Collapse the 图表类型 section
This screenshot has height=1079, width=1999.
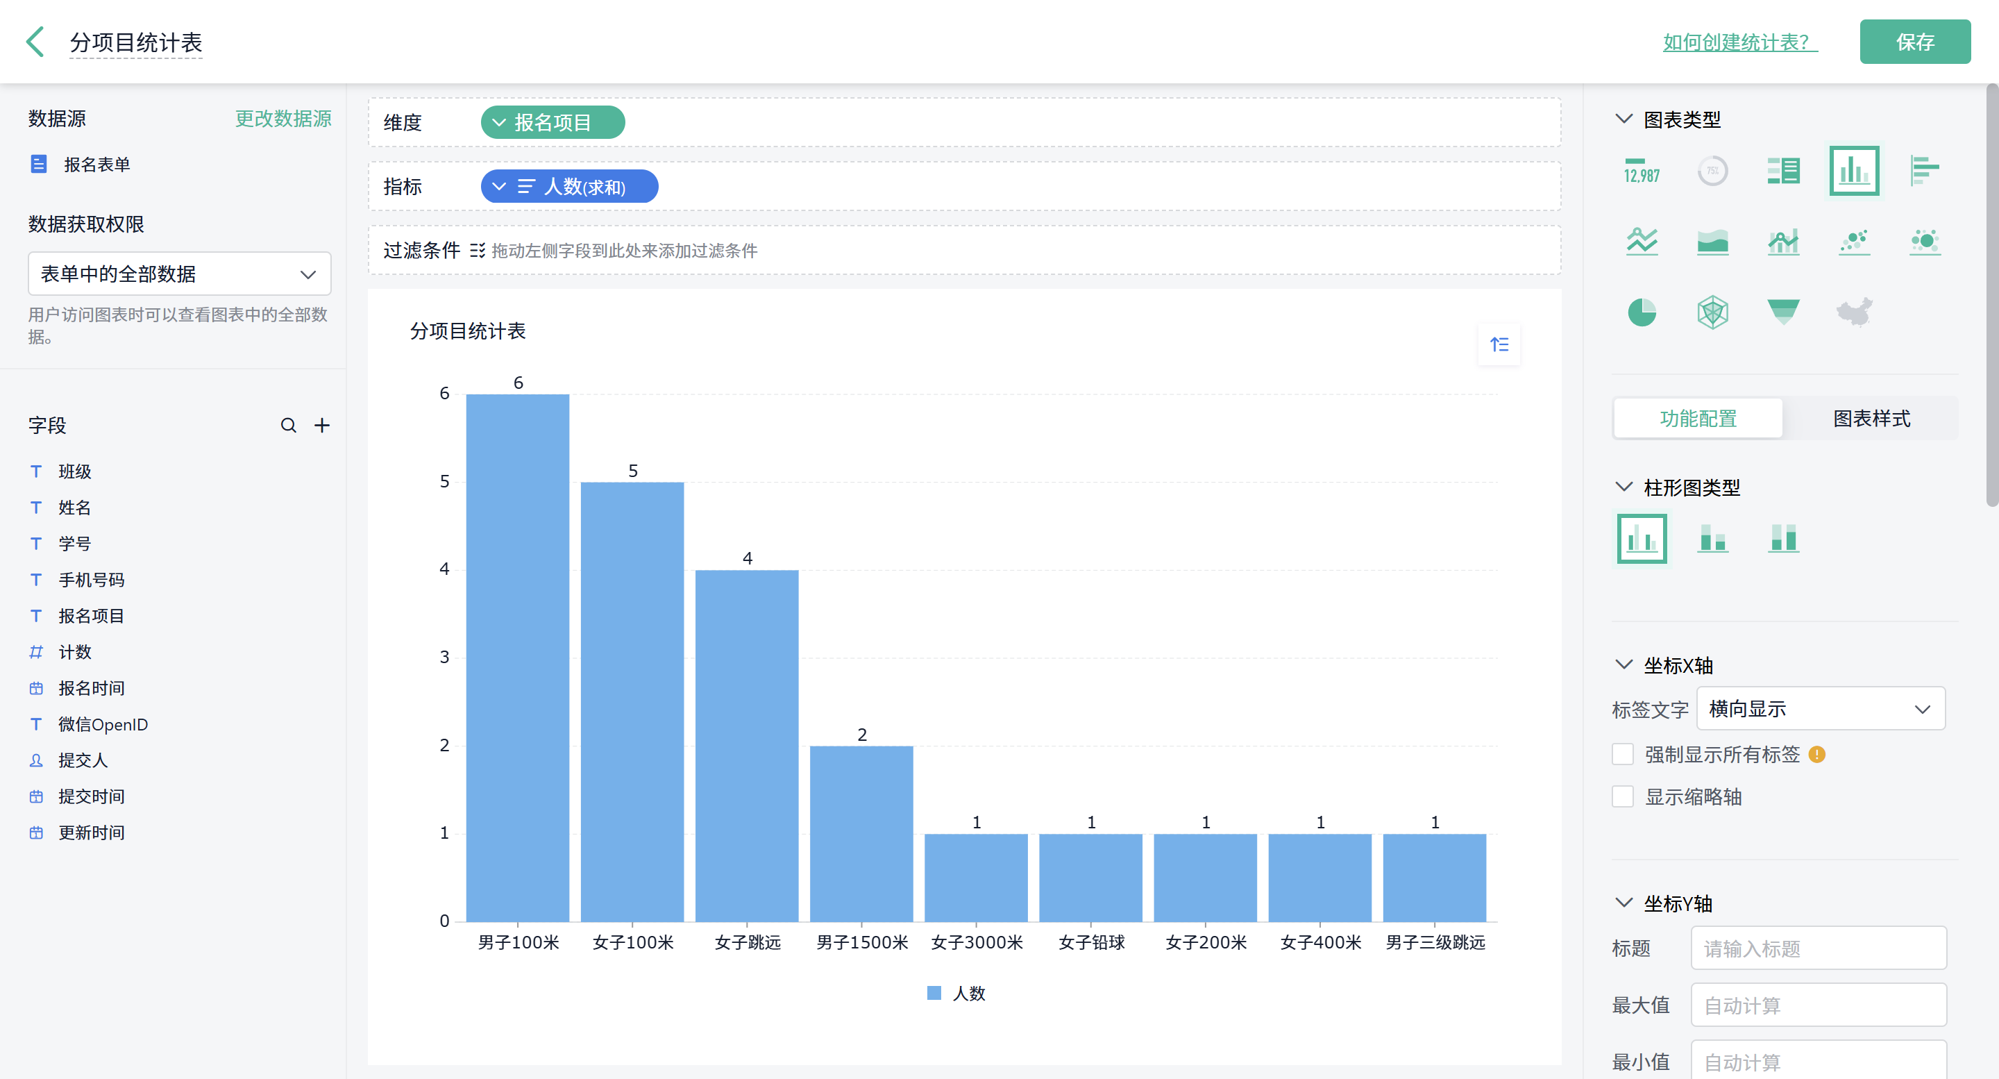pos(1623,119)
